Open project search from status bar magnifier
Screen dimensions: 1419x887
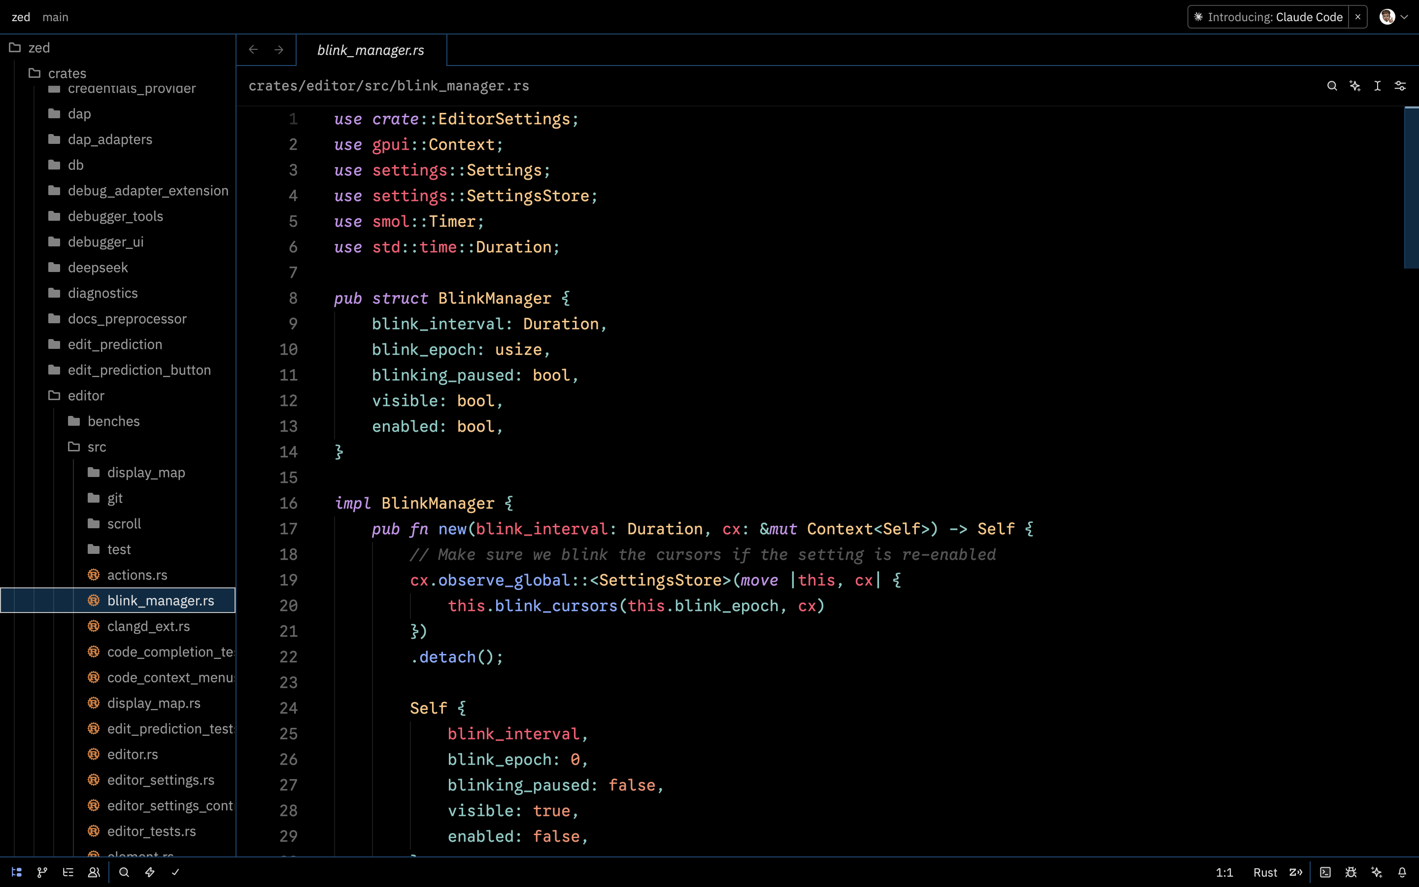pyautogui.click(x=124, y=872)
